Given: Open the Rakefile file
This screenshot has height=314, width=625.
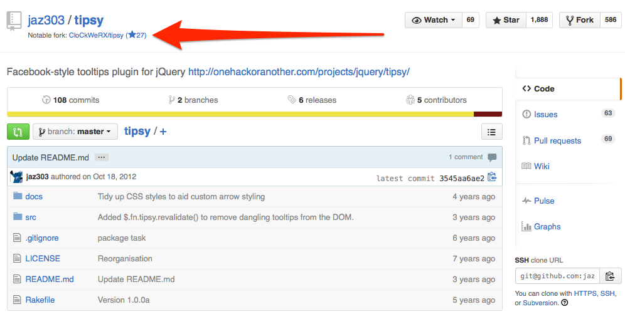Looking at the screenshot, I should pyautogui.click(x=40, y=300).
